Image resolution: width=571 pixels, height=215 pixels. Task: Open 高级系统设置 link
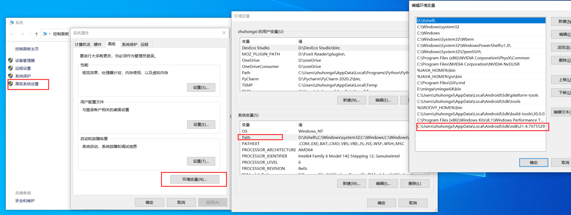(x=27, y=84)
